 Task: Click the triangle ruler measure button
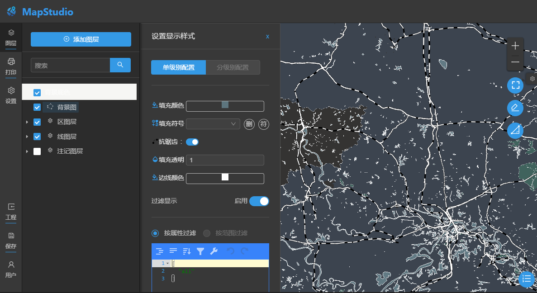point(515,130)
